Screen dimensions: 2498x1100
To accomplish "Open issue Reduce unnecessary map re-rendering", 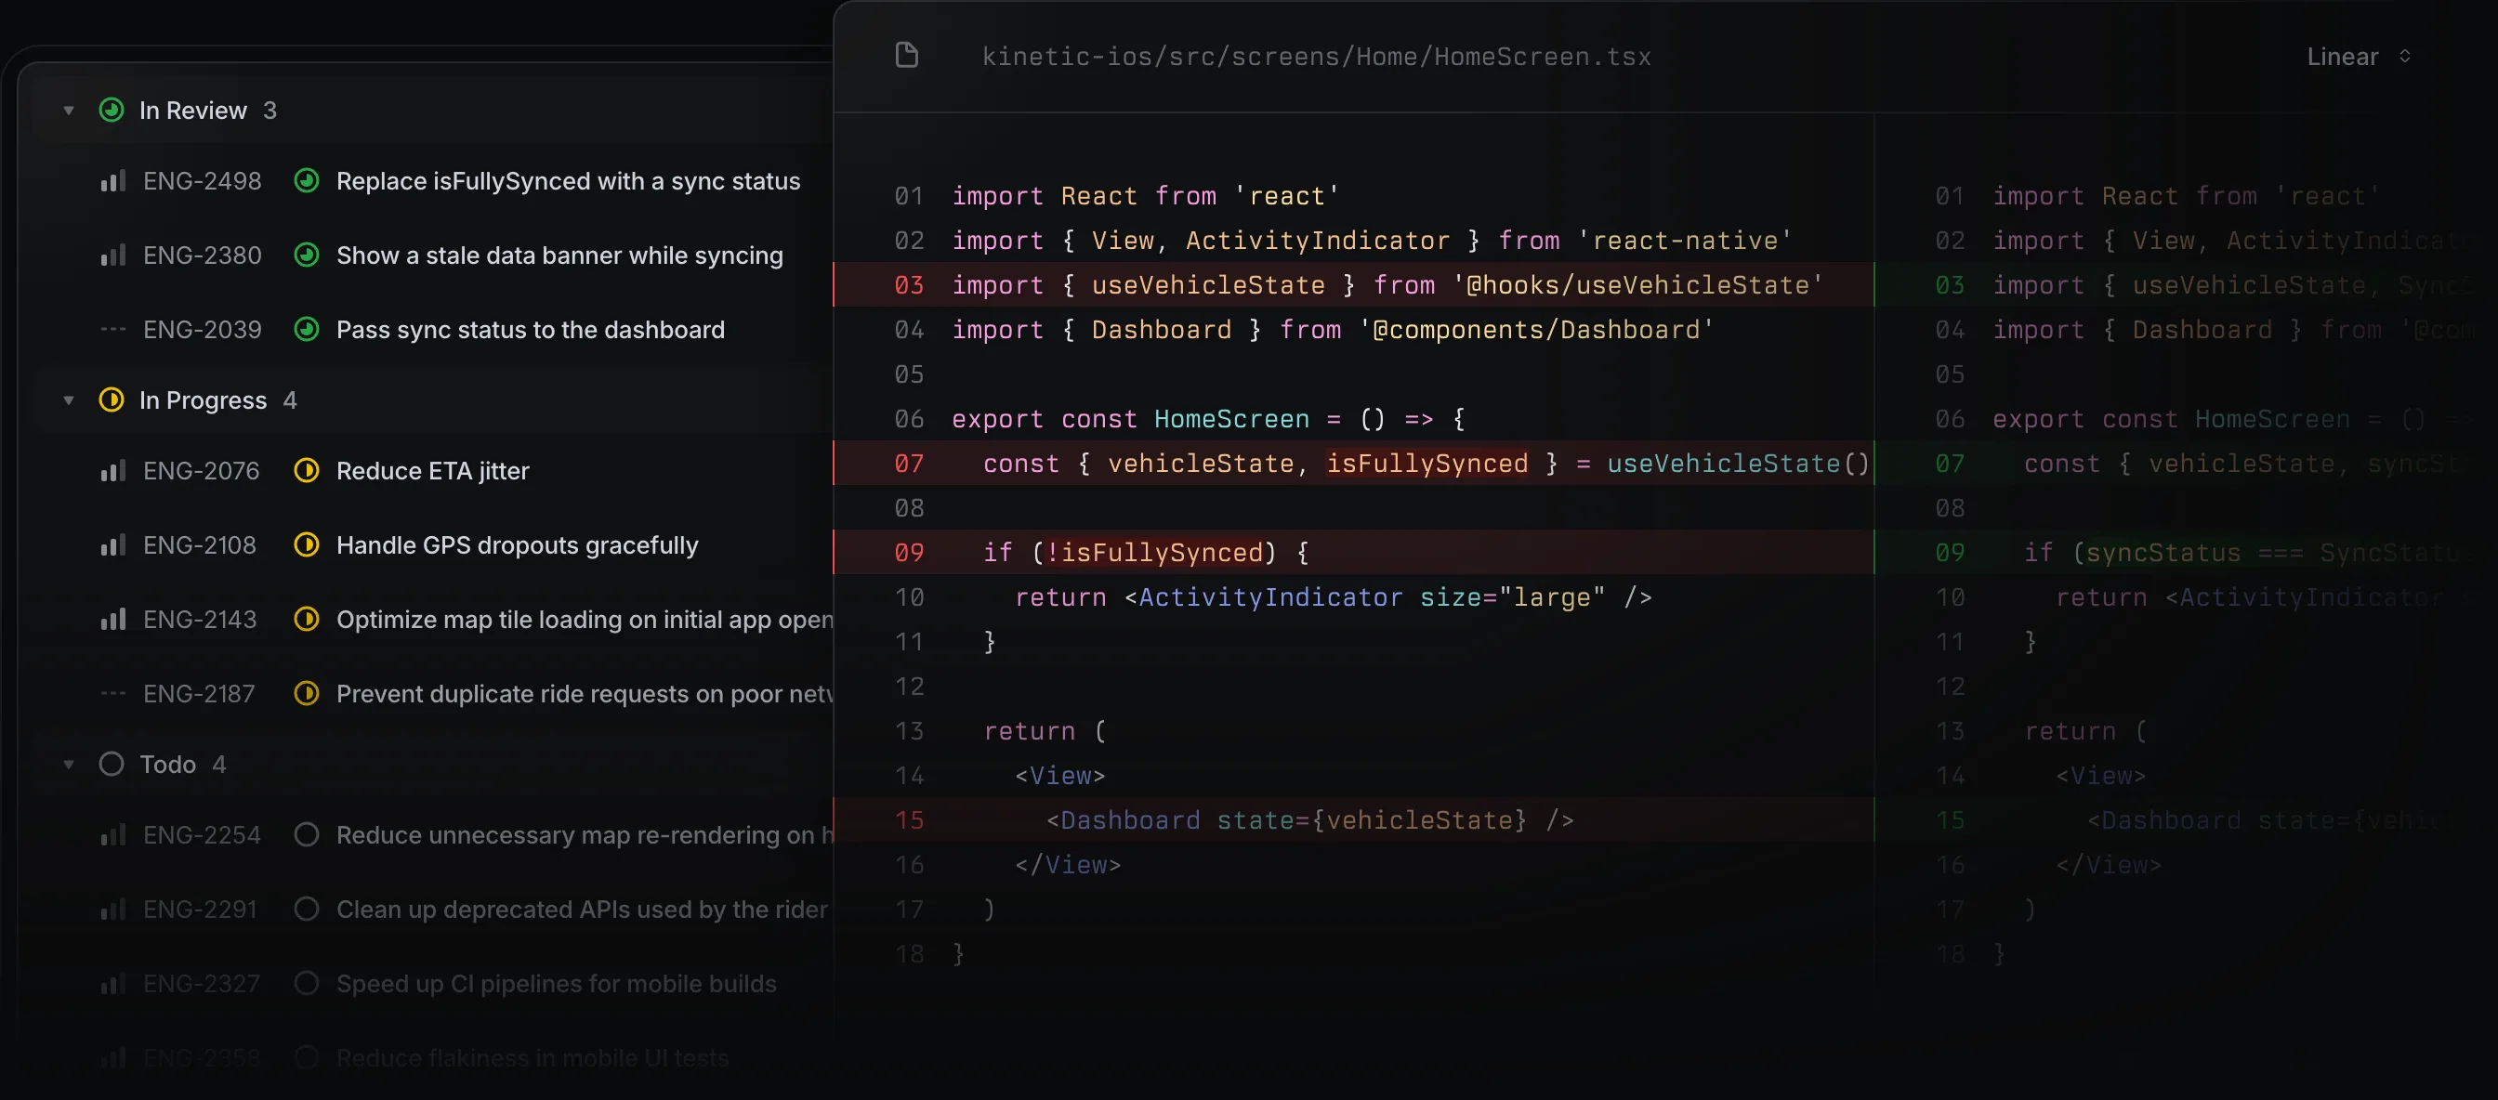I will click(584, 835).
